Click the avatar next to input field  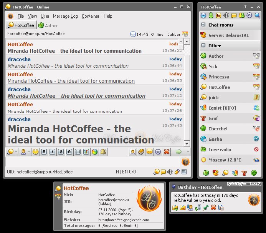click(x=185, y=161)
